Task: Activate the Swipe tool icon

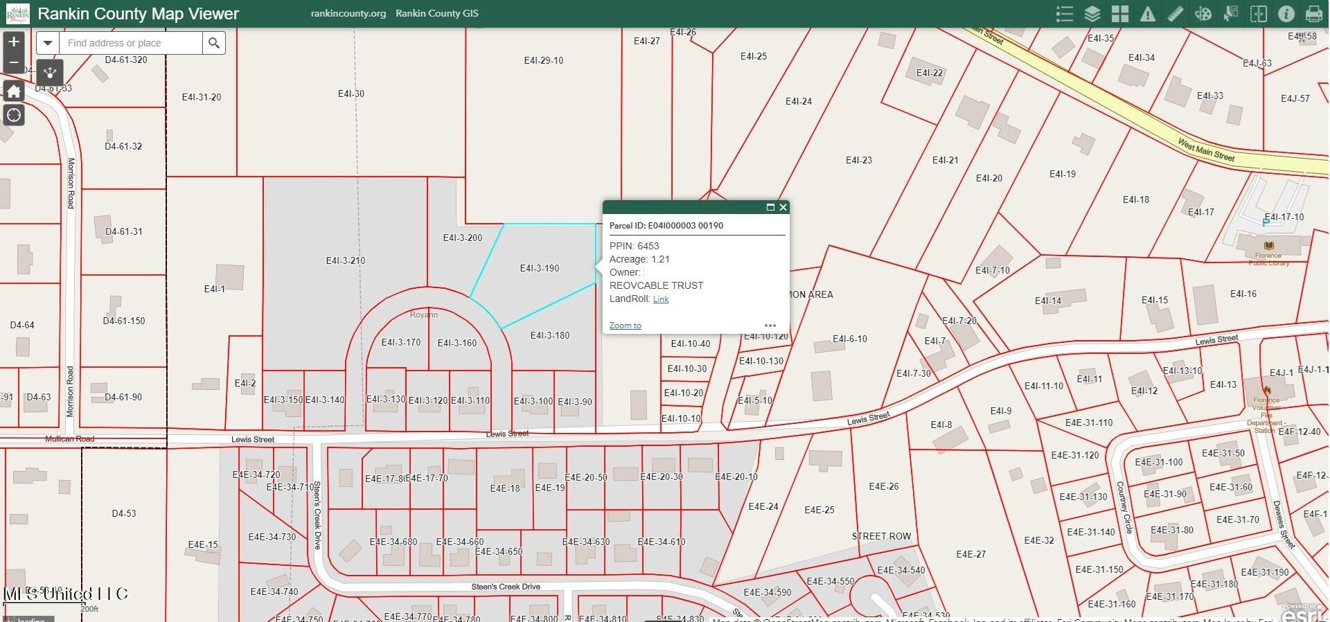Action: [x=1259, y=14]
